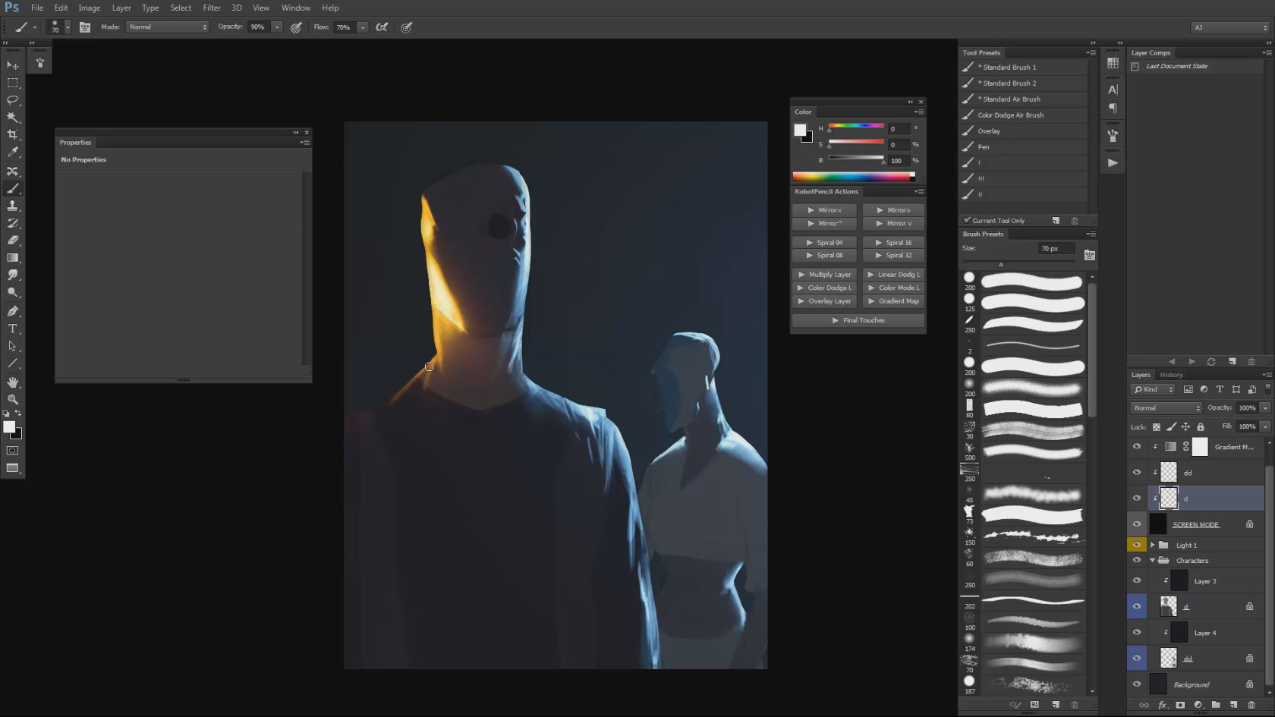Toggle the Current Tool Only checkbox

pos(968,220)
